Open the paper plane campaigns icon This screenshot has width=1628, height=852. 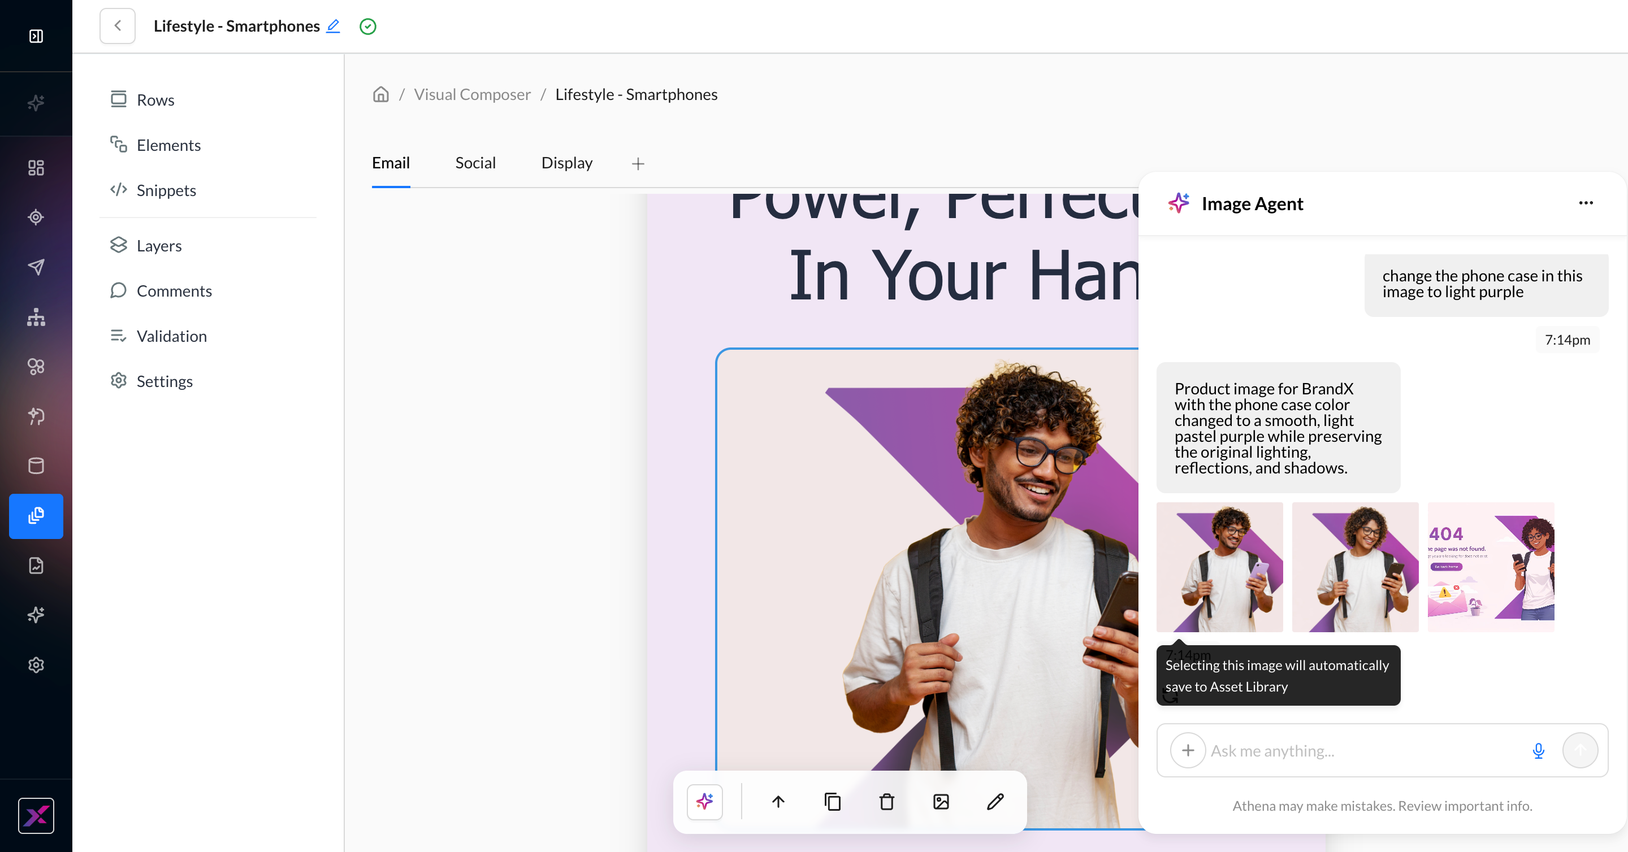pos(36,267)
